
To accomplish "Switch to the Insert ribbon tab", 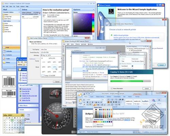I will coord(92,97).
